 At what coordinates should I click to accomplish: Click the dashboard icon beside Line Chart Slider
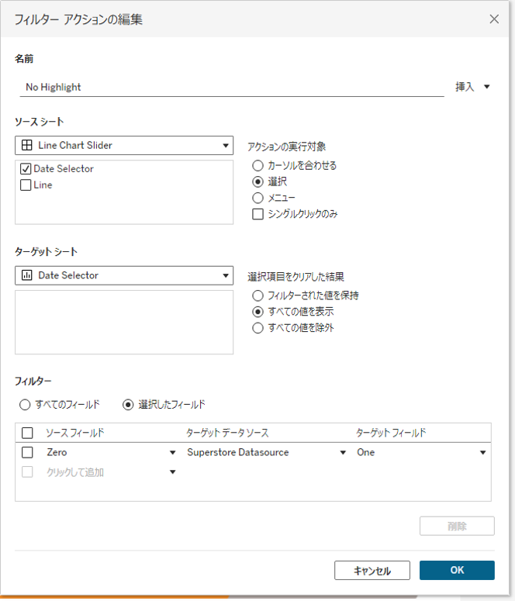(x=26, y=145)
